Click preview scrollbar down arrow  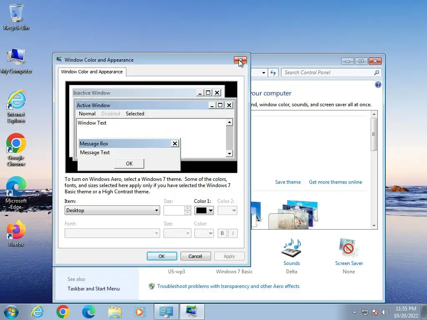[229, 154]
